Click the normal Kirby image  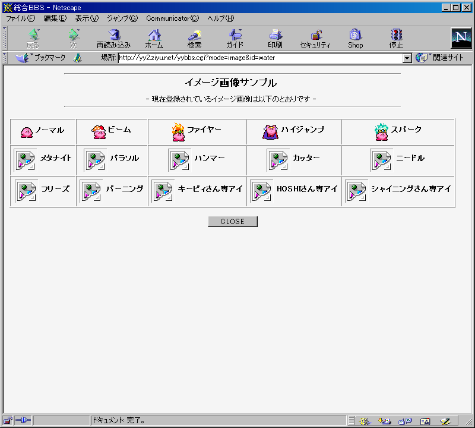click(27, 132)
